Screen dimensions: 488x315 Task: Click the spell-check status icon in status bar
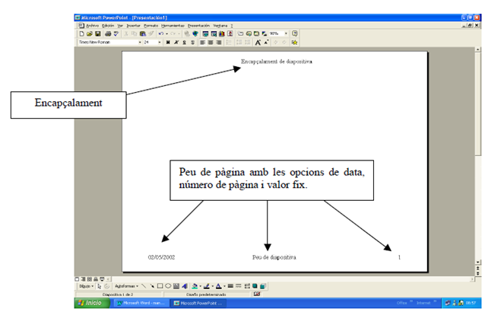click(x=257, y=294)
